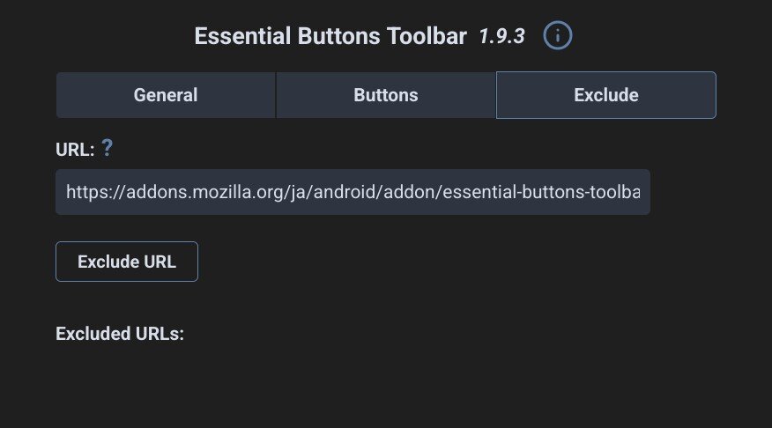View the Buttons configuration tab

pos(386,95)
